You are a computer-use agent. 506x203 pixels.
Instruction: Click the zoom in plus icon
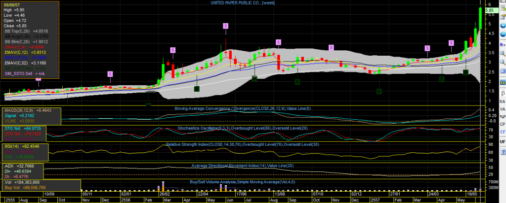click(503, 26)
